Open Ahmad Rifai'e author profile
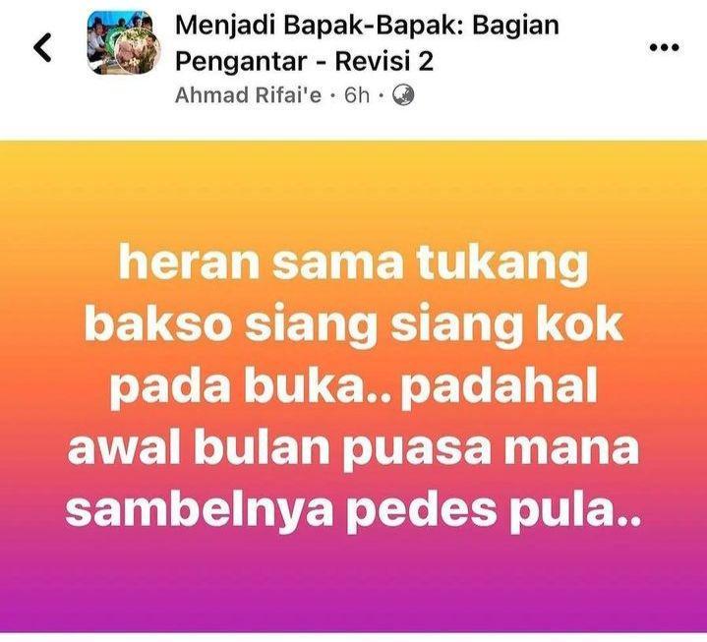 pos(249,95)
